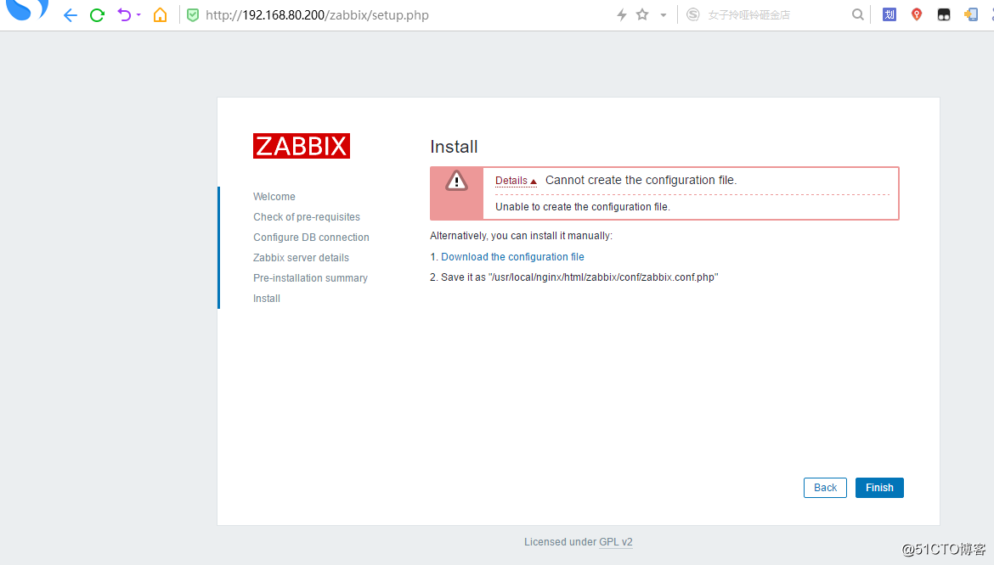Reload the page with the refresh icon
The width and height of the screenshot is (994, 565).
coord(97,15)
